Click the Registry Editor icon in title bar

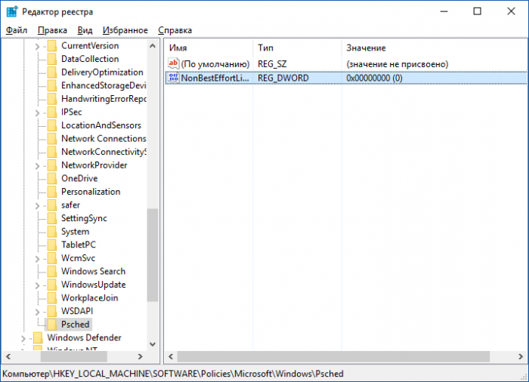(11, 11)
